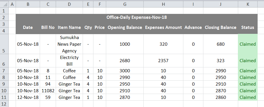Image resolution: width=264 pixels, height=107 pixels.
Task: Click the Opening Balance header cell
Action: pos(125,27)
